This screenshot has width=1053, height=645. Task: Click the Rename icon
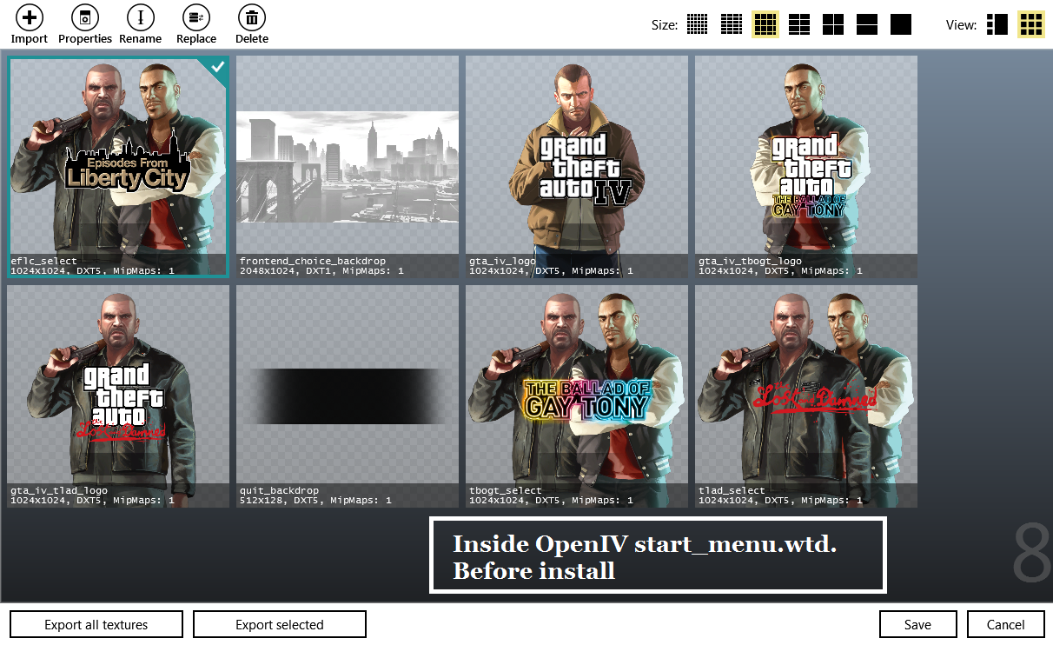[140, 18]
